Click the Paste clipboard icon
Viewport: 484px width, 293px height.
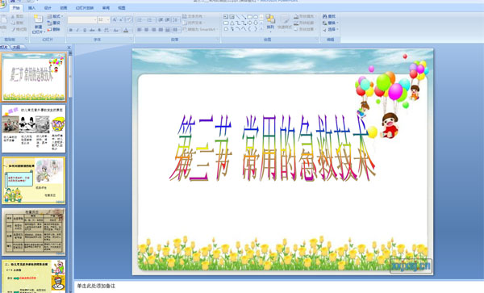pos(4,19)
